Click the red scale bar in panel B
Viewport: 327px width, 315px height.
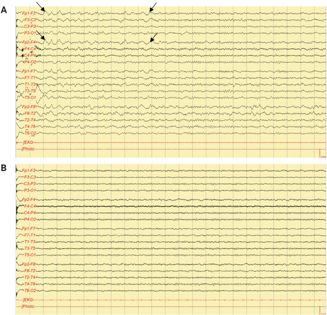[320, 310]
